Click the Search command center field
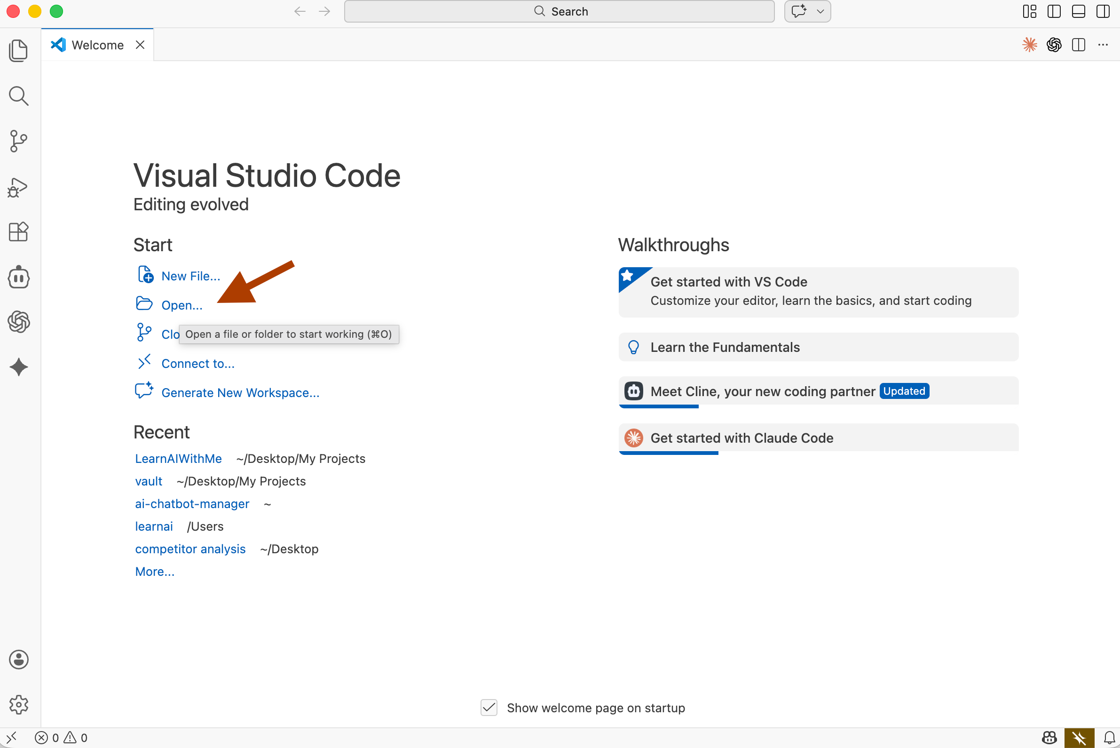The width and height of the screenshot is (1120, 748). (559, 11)
